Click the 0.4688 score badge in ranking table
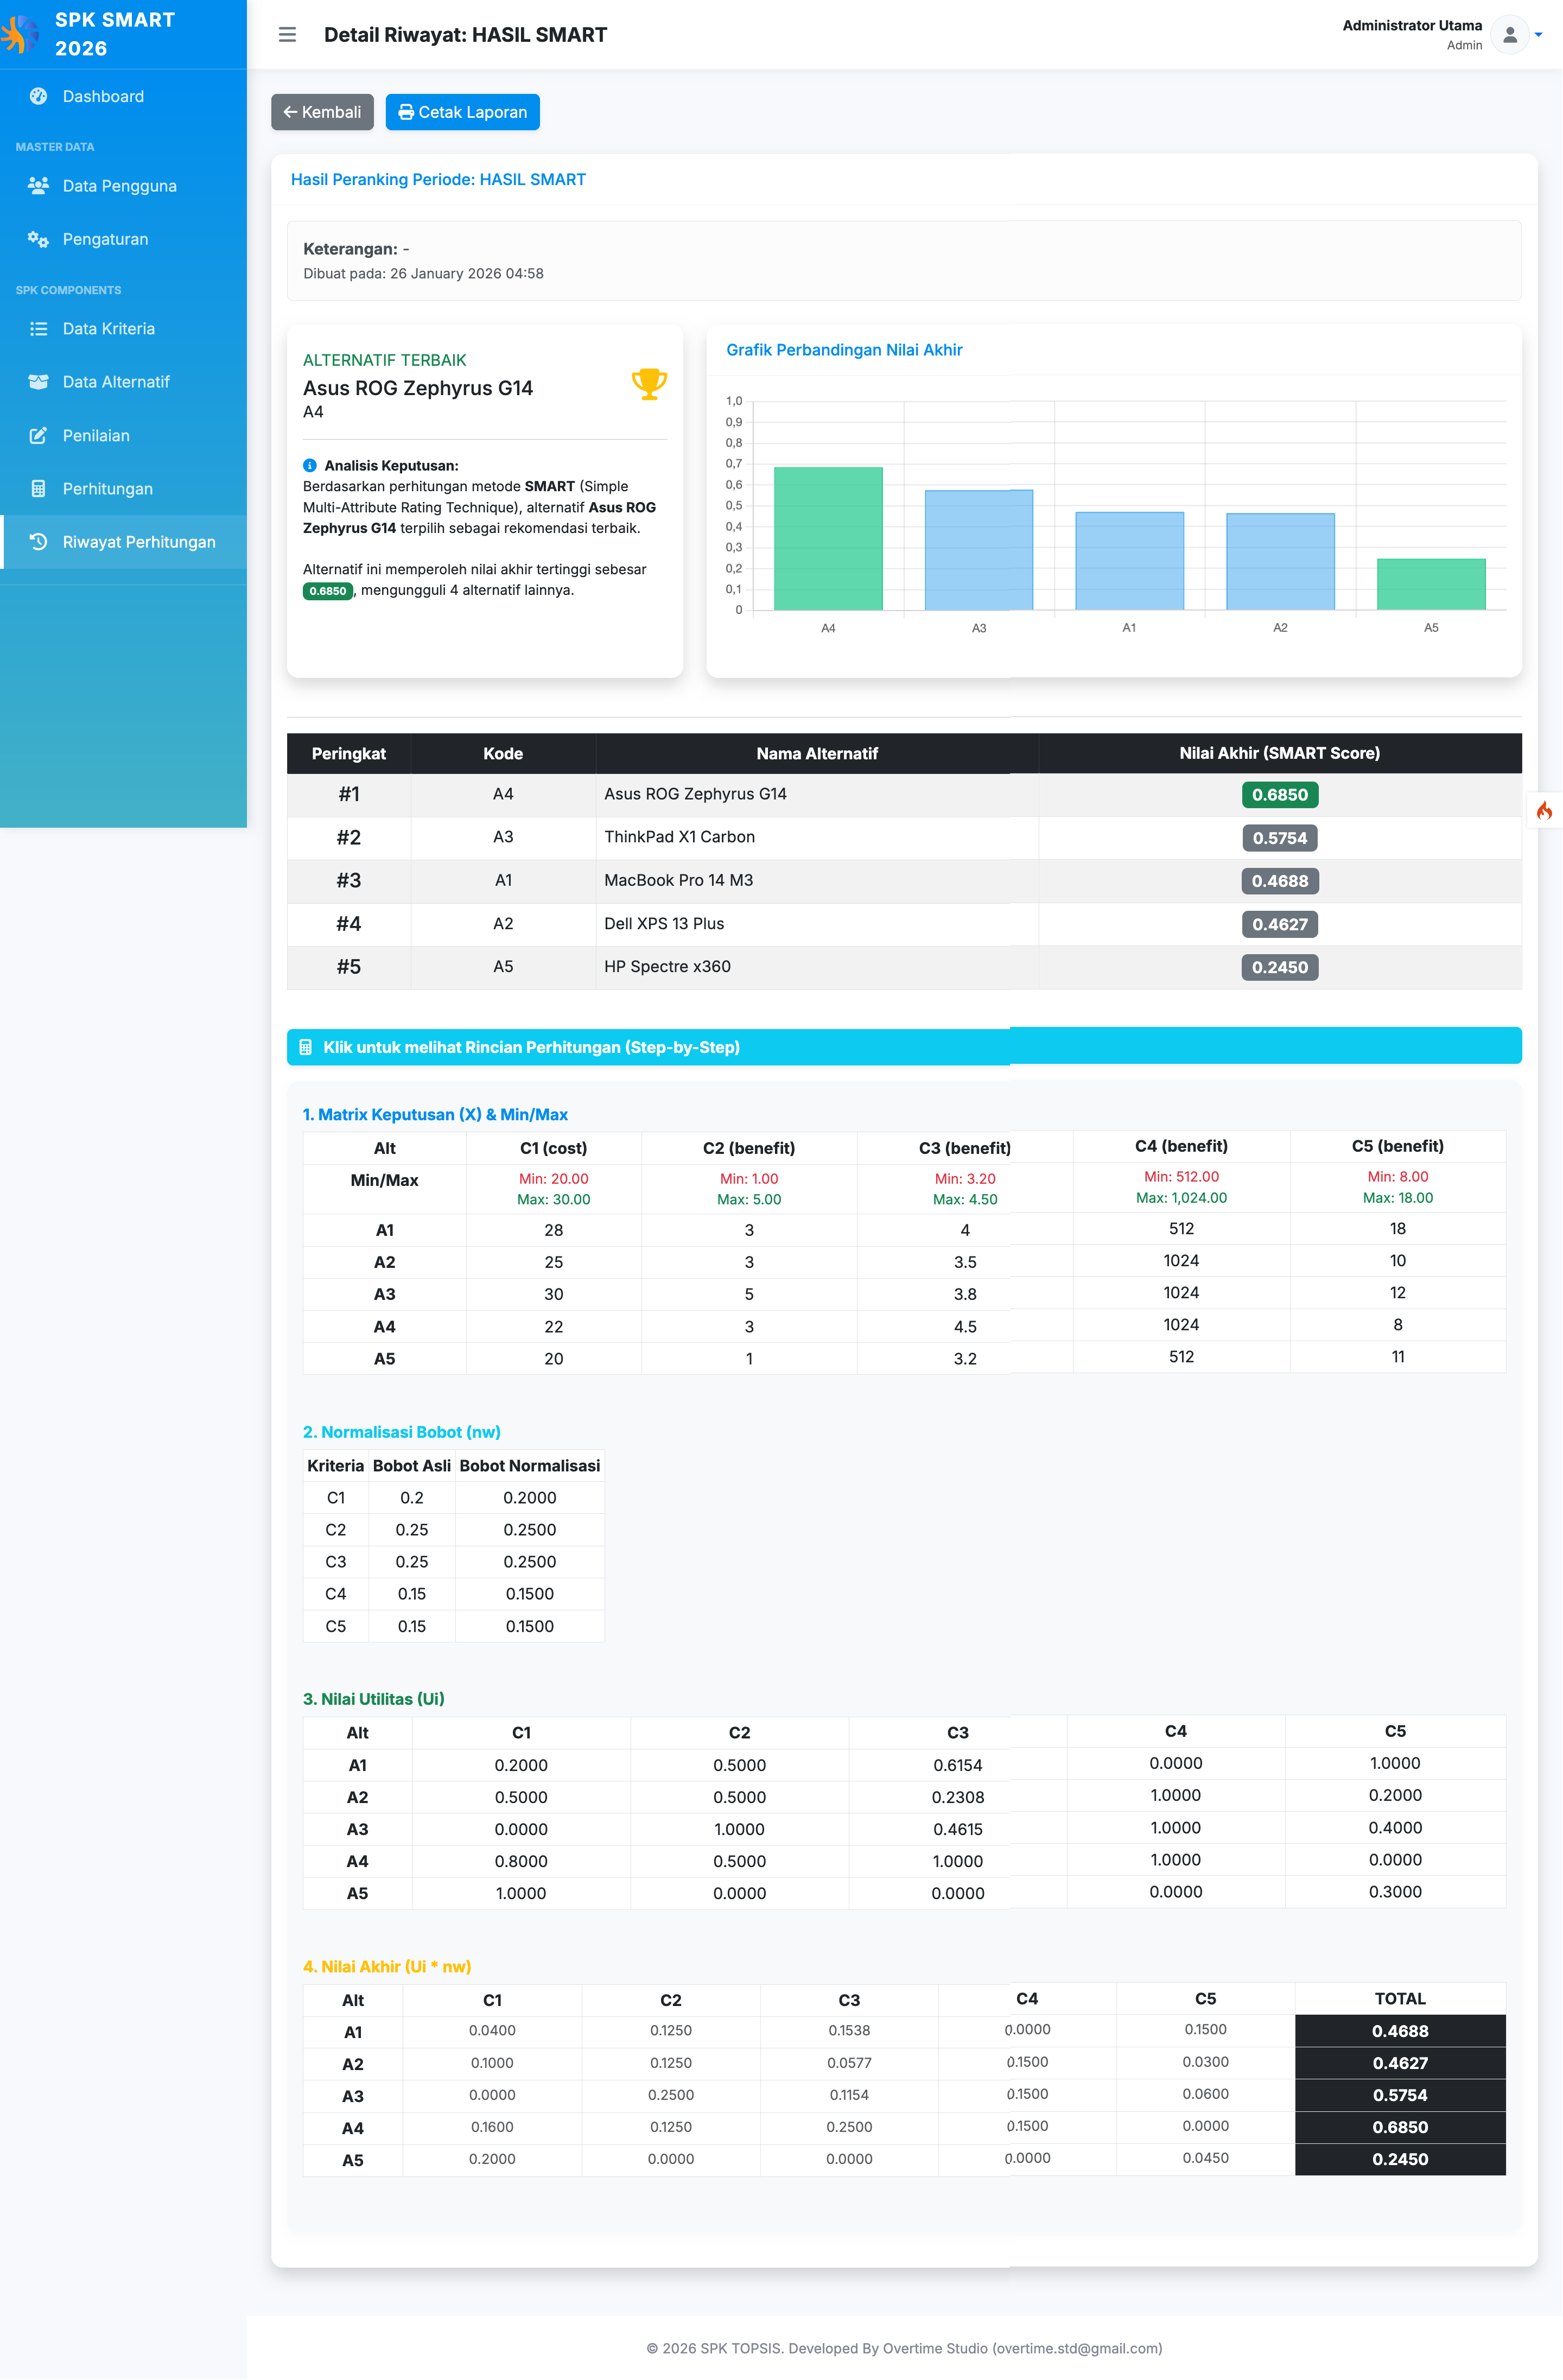The width and height of the screenshot is (1563, 2380). coord(1279,881)
